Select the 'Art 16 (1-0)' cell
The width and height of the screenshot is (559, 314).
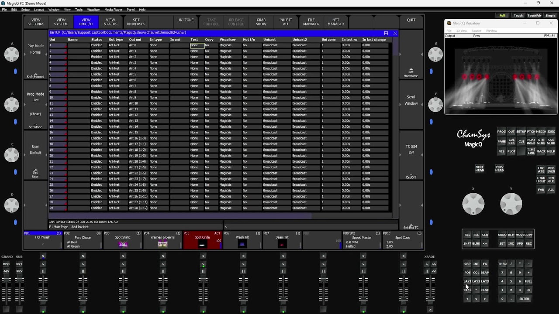[138, 138]
